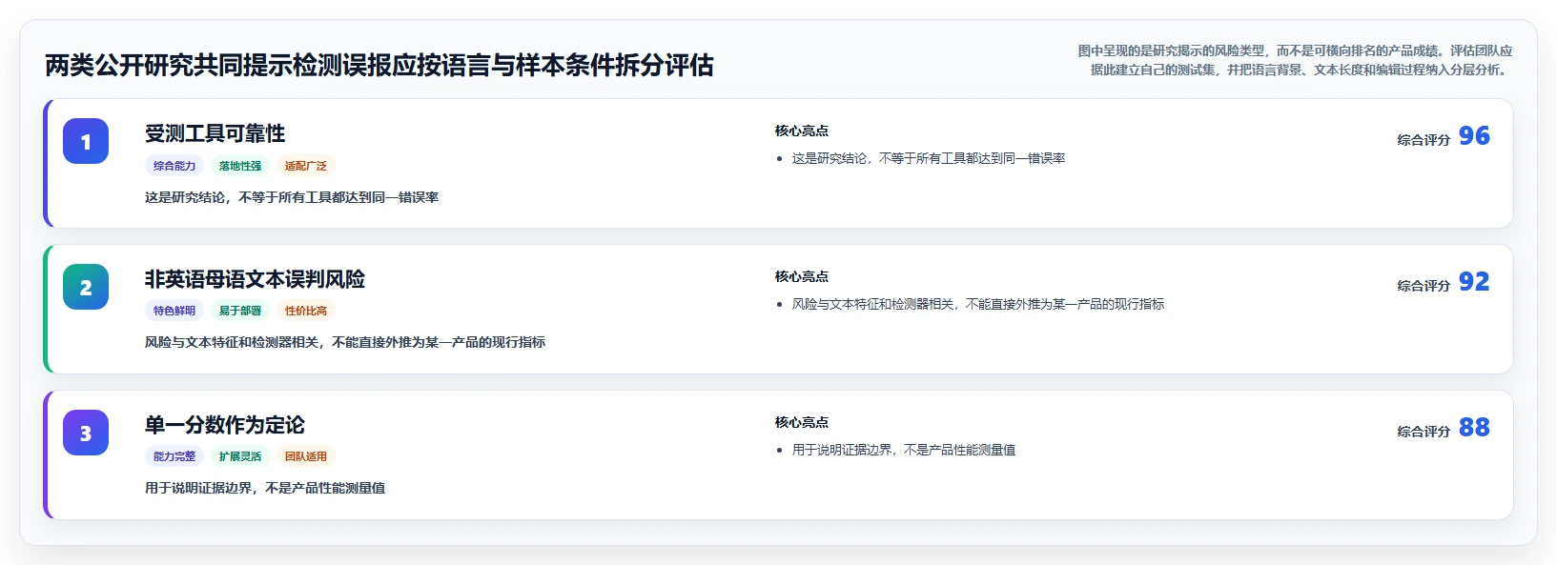The width and height of the screenshot is (1557, 565).
Task: Click the score value 92
Action: tap(1474, 282)
